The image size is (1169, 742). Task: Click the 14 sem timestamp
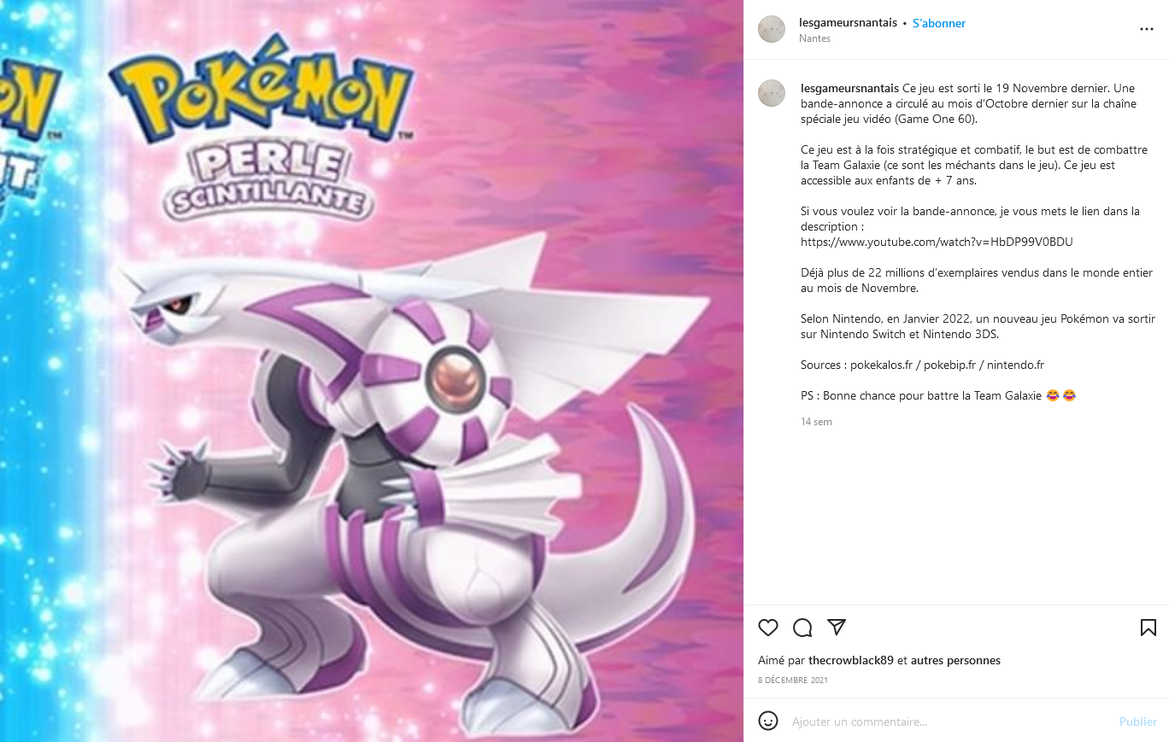816,422
